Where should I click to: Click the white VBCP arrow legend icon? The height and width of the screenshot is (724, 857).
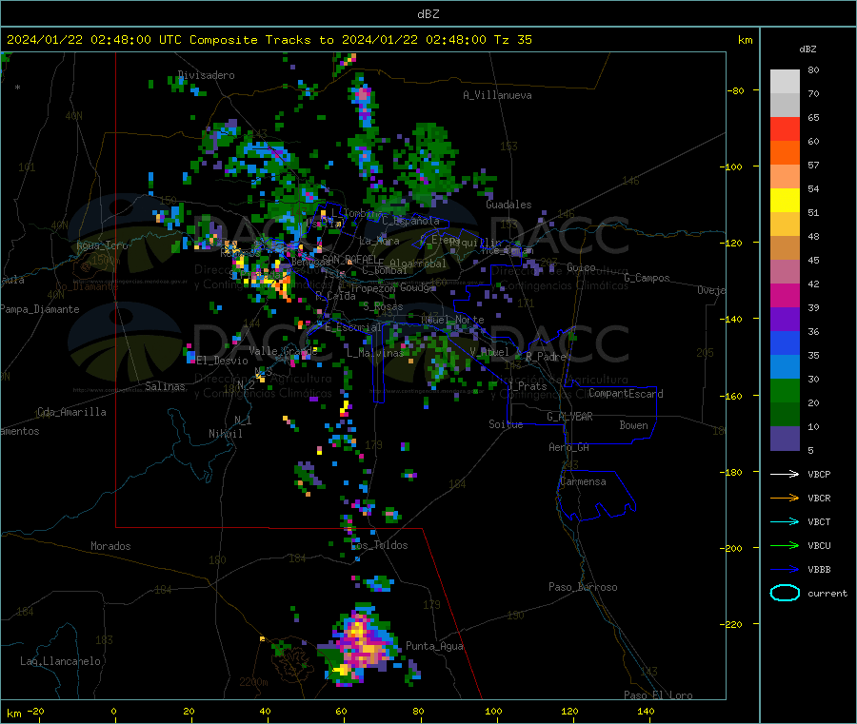click(x=785, y=474)
